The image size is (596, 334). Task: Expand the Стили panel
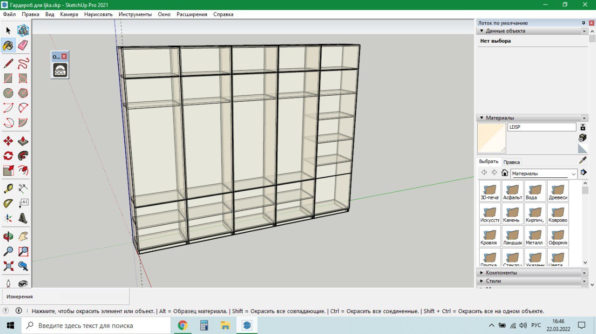481,281
